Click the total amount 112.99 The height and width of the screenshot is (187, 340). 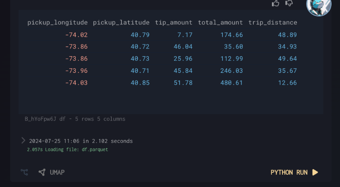click(232, 59)
